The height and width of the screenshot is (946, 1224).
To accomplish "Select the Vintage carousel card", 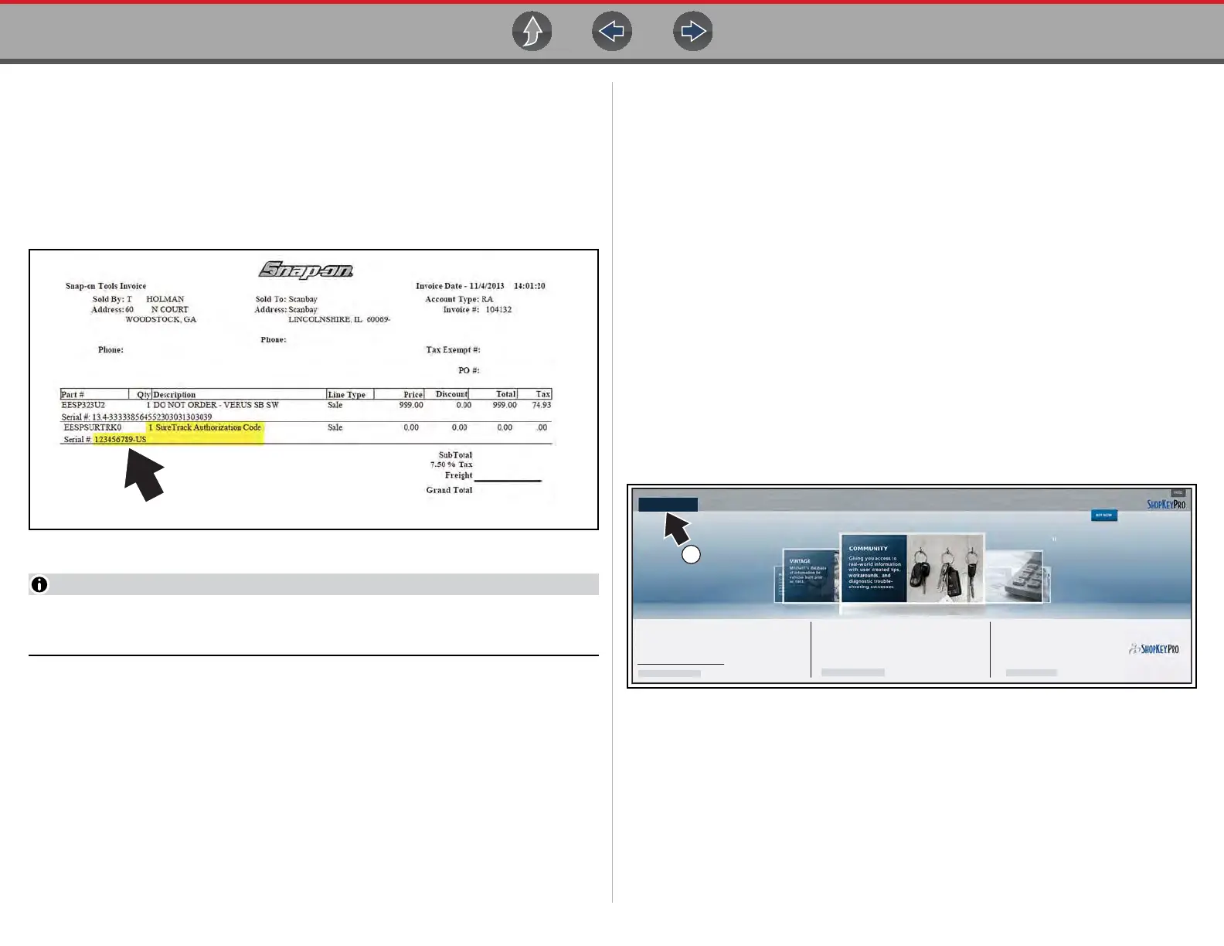I will pyautogui.click(x=810, y=576).
